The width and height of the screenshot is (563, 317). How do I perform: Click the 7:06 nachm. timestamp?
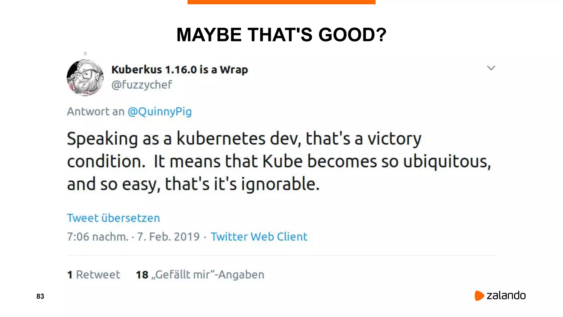pyautogui.click(x=98, y=237)
